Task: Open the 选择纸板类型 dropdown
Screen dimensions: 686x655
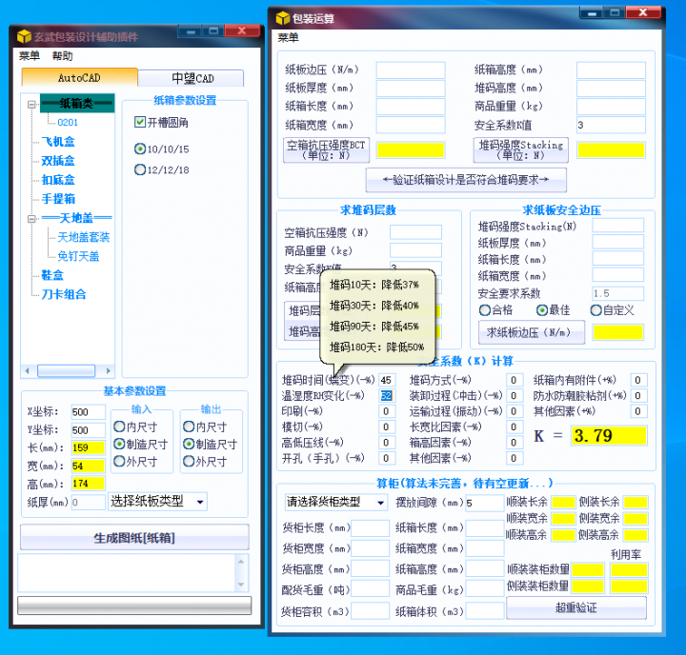Action: click(158, 501)
